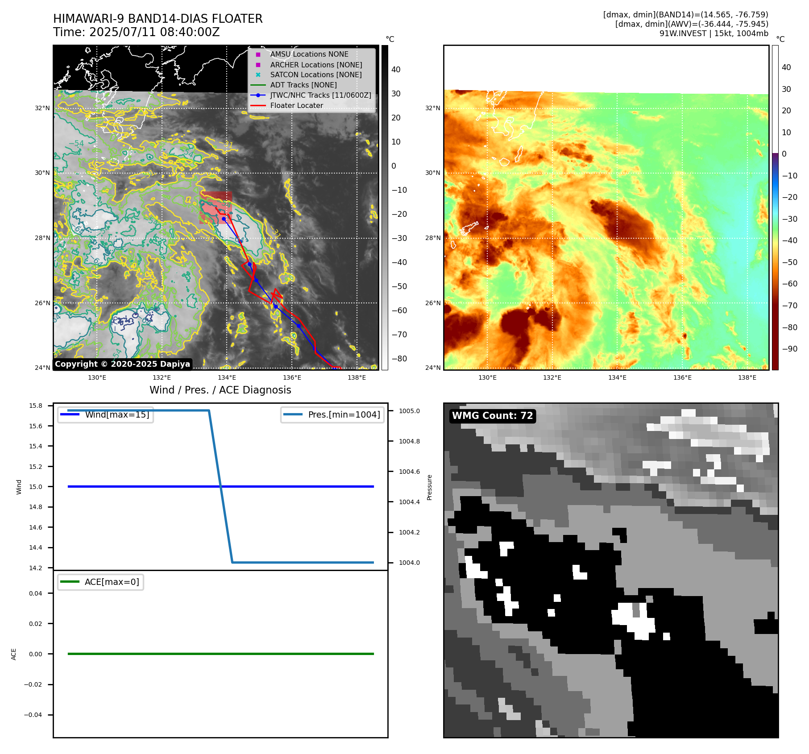Click the '-90' tick on rainbow colorbar
809x754 pixels.
point(790,349)
